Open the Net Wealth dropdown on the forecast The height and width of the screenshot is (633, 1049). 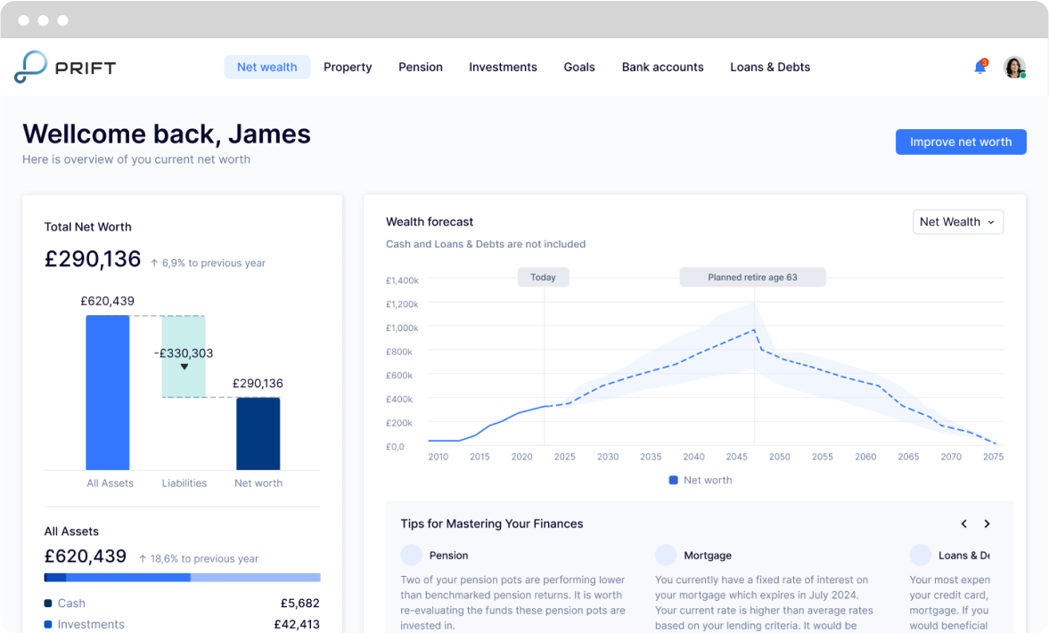click(x=958, y=222)
